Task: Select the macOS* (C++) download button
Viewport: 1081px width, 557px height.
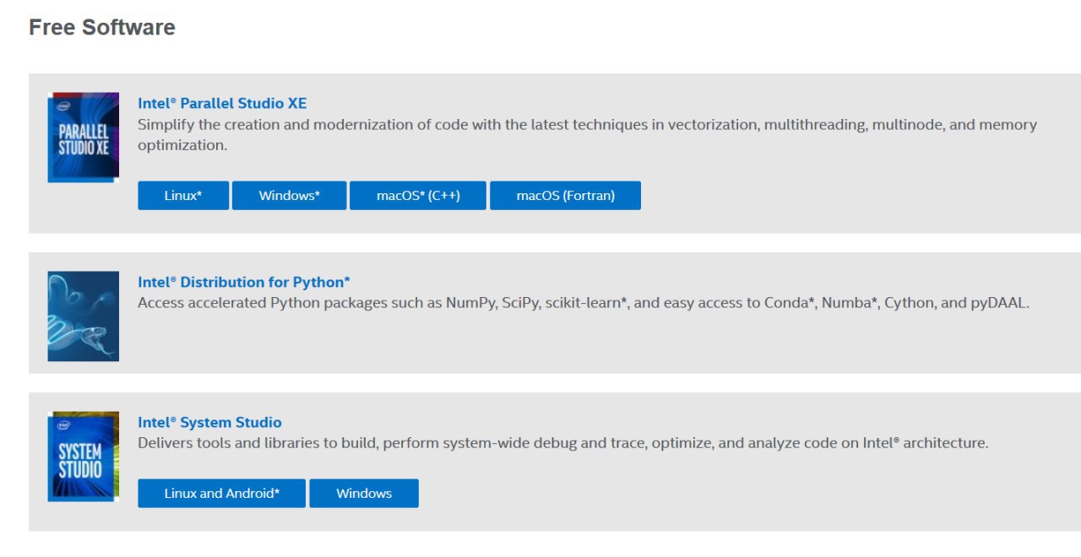Action: [x=418, y=196]
